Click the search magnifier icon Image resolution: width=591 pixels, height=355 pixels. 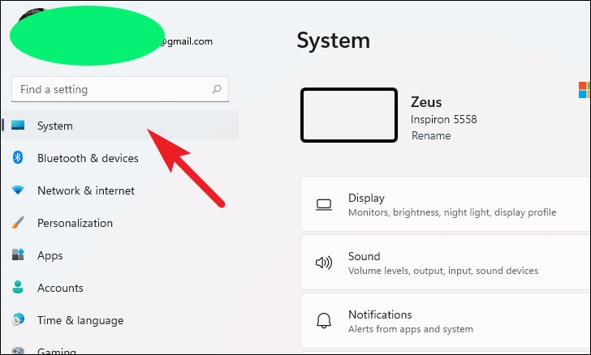(x=217, y=89)
